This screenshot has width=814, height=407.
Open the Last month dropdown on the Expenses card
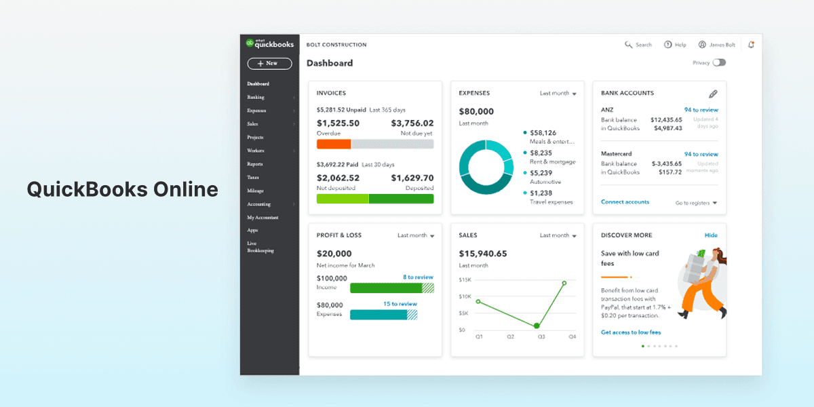point(556,93)
